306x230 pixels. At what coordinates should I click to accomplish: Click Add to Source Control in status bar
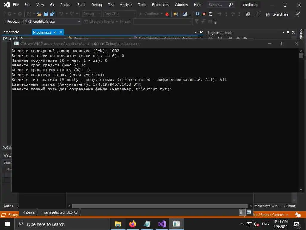(271, 214)
